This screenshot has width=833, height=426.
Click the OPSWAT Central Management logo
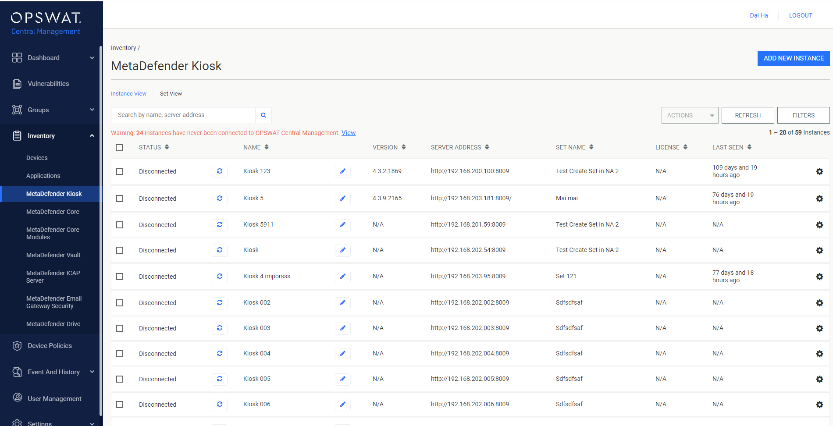pos(46,23)
